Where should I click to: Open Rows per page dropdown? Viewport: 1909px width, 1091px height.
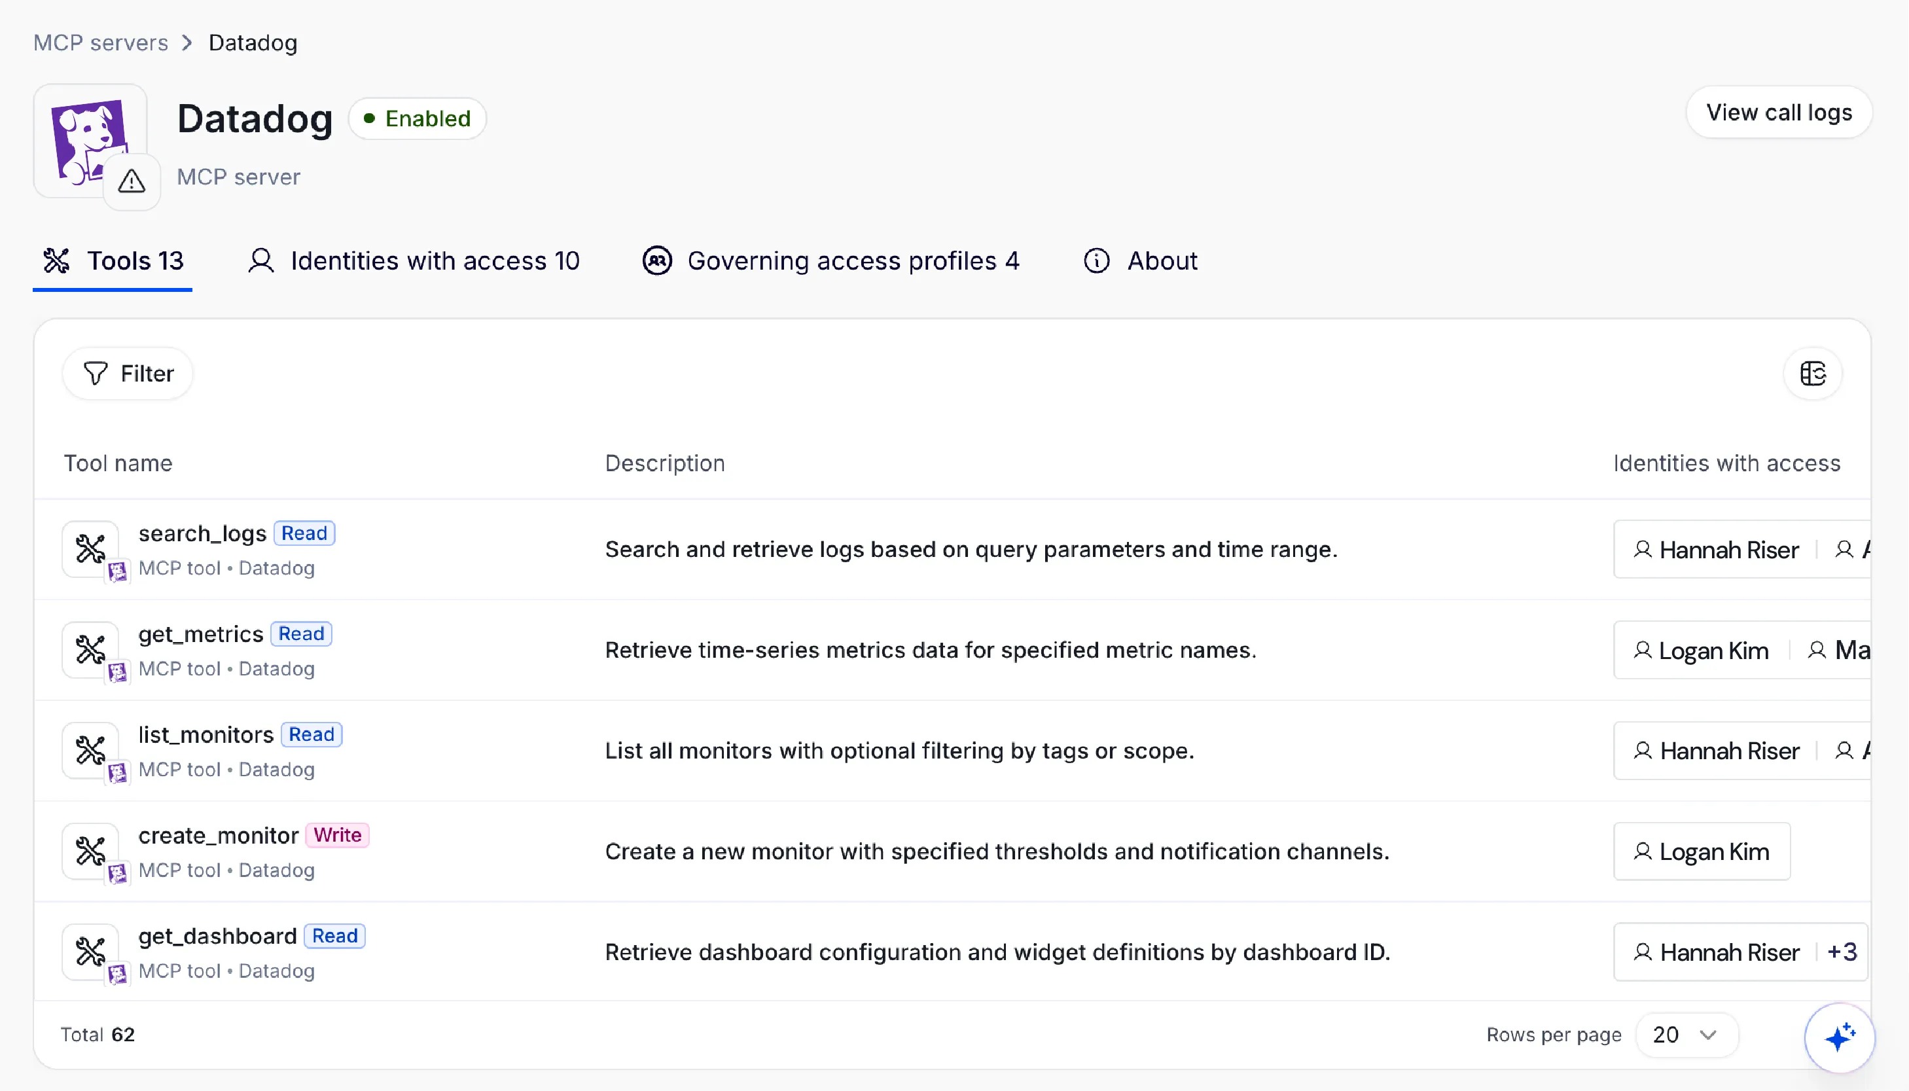click(x=1686, y=1035)
